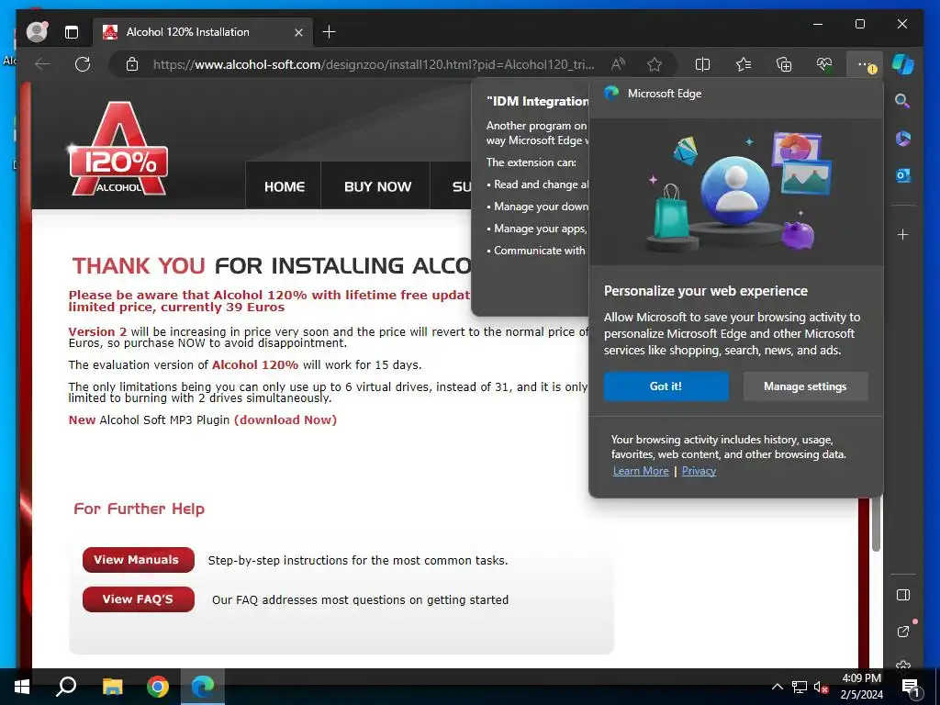940x705 pixels.
Task: Open the split screen icon
Action: coord(702,64)
